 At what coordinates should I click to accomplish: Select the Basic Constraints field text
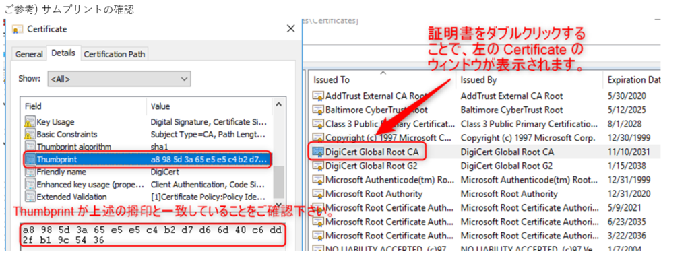(67, 135)
